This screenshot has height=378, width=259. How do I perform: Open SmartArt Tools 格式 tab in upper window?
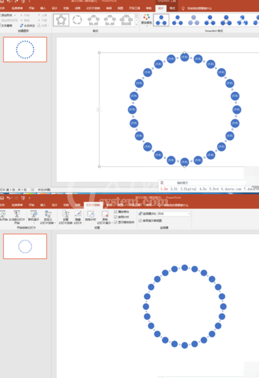click(172, 8)
